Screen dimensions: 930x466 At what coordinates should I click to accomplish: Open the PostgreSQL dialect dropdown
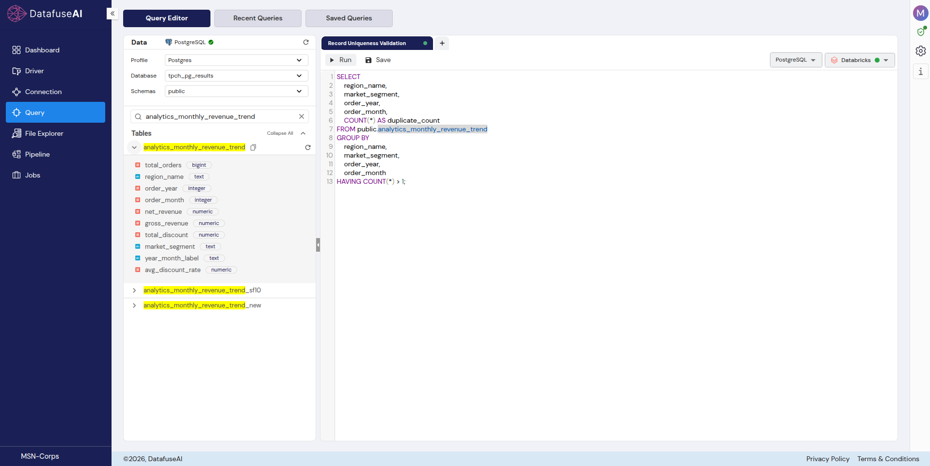pyautogui.click(x=796, y=60)
